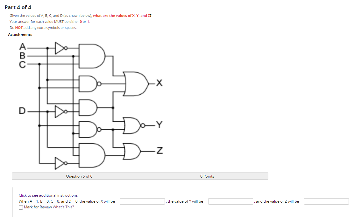Enable the Mark for Review checkbox
This screenshot has height=223, width=354.
[x=21, y=207]
